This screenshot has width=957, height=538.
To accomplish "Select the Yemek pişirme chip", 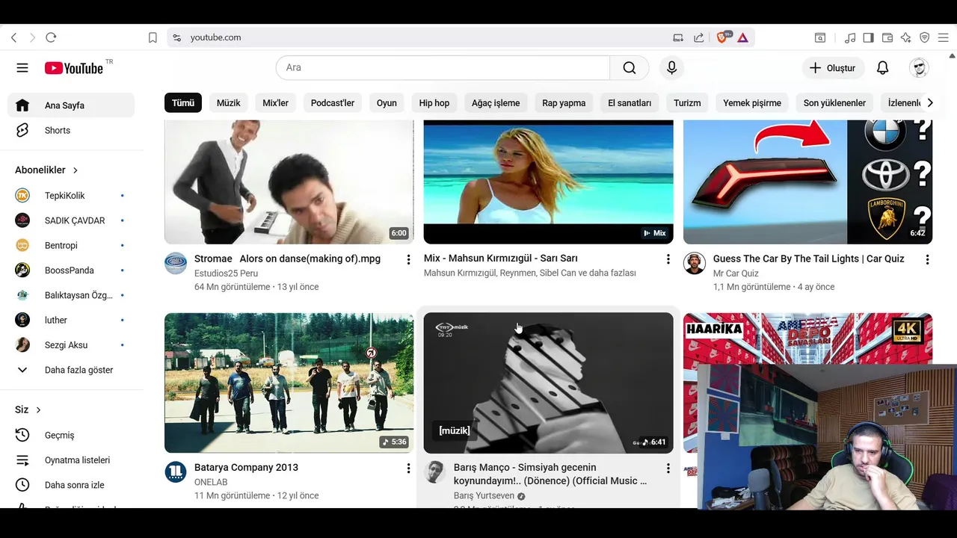I will coord(752,103).
